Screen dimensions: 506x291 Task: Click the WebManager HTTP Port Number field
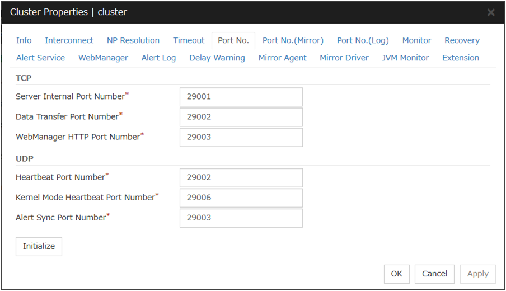click(x=241, y=137)
